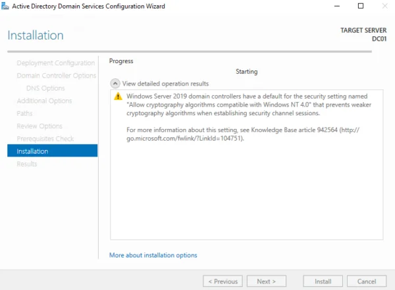Select Paths step in sidebar
The image size is (395, 290).
(24, 113)
